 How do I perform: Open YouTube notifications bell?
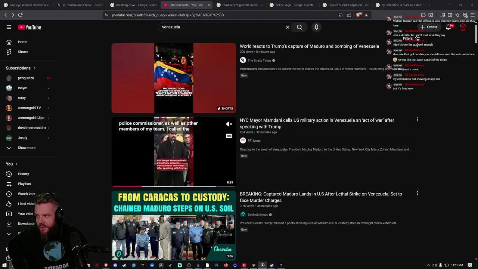tap(448, 27)
